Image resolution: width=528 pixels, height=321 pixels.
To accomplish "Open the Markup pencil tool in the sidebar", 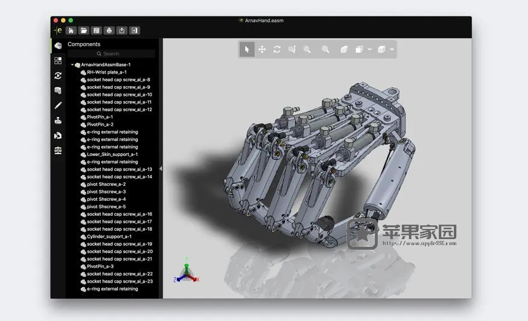I will coord(58,105).
